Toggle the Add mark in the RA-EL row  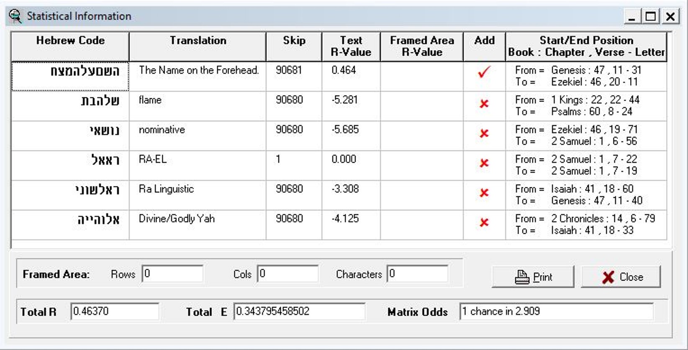point(484,163)
